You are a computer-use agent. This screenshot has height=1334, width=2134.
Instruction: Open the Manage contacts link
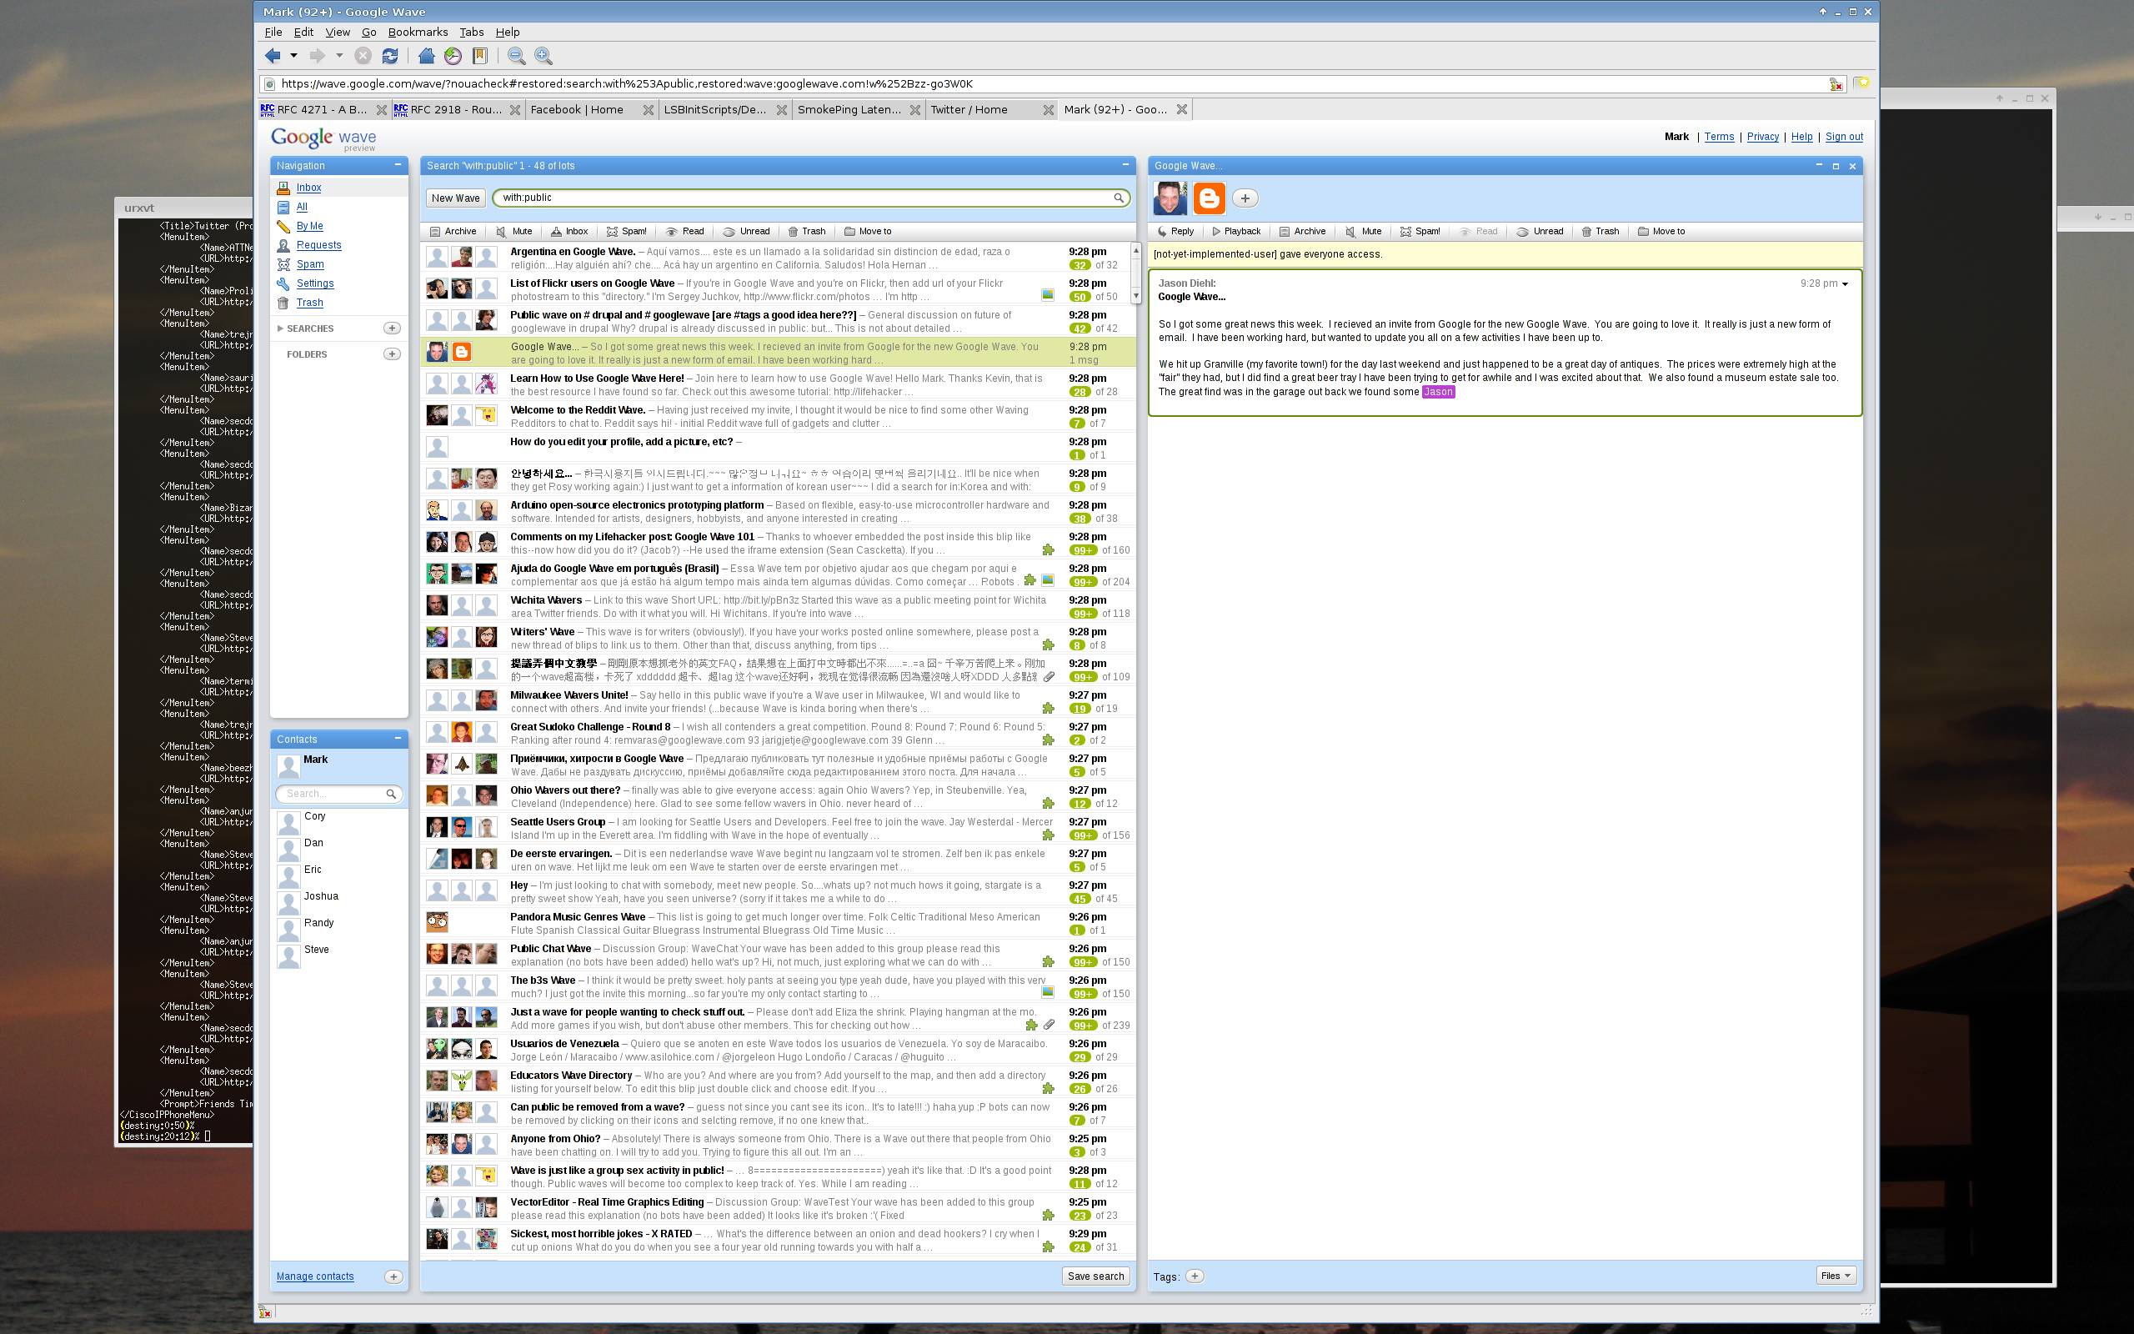click(x=315, y=1276)
